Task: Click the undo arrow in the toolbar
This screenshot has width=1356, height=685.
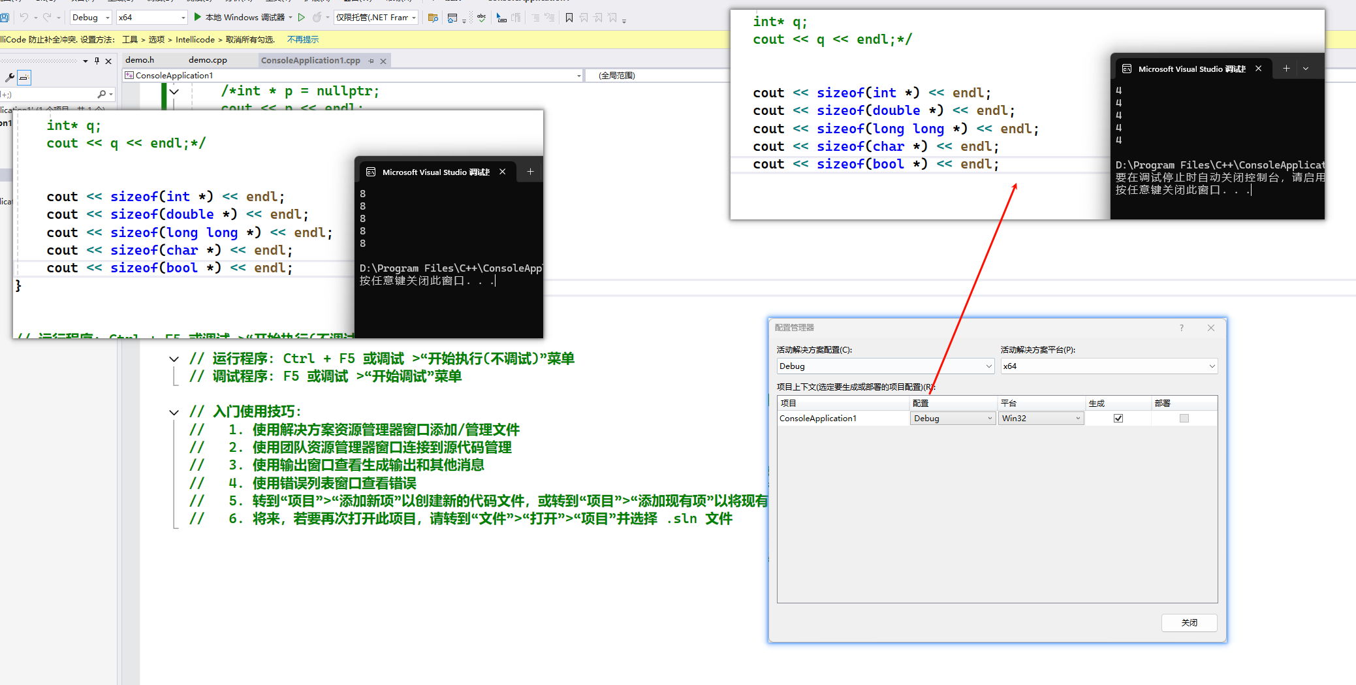Action: [24, 18]
